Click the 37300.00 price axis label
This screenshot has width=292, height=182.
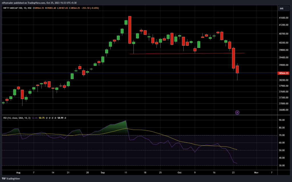(x=283, y=98)
